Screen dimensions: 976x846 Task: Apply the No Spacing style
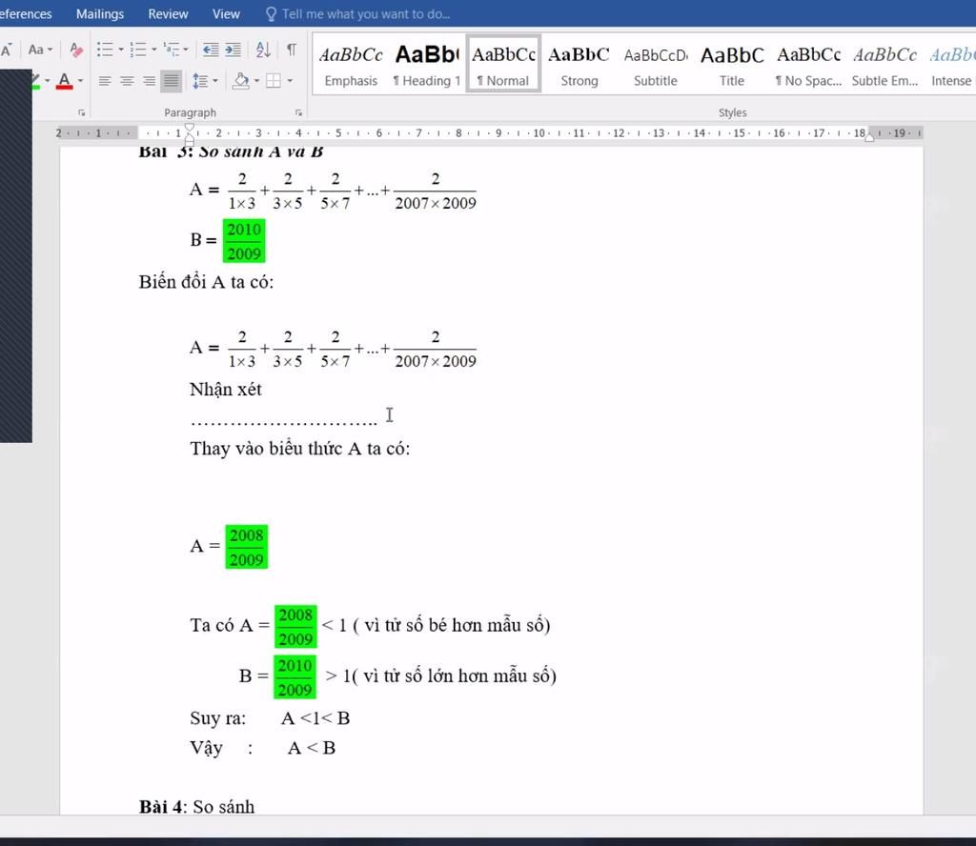(x=808, y=64)
